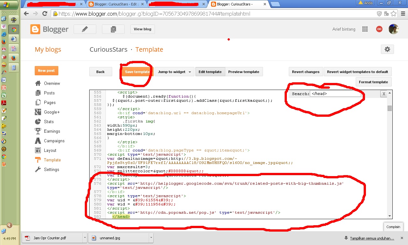Viewport: 408px width, 245px height.
Task: Click the Save template button
Action: [x=137, y=72]
